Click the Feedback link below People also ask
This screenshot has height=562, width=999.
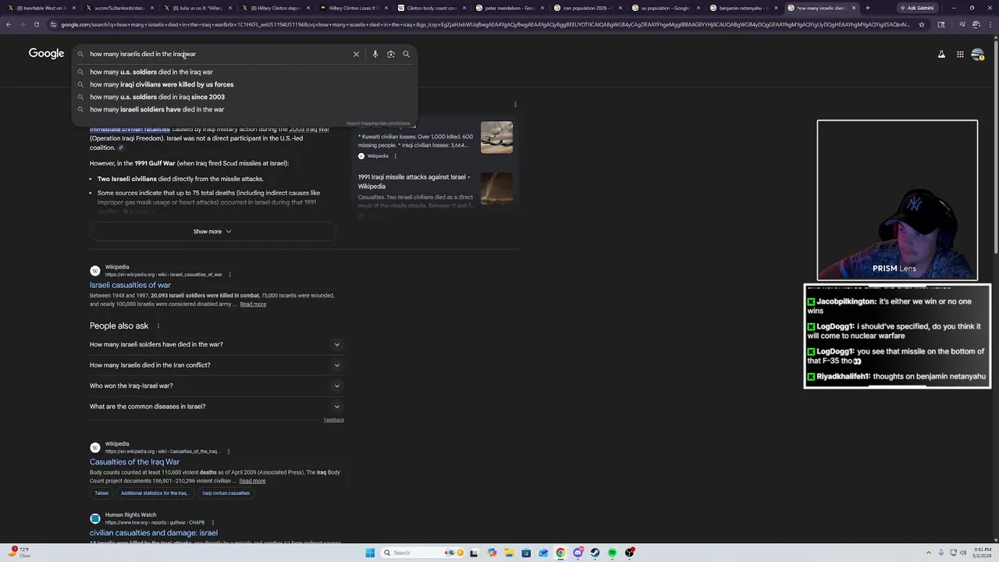click(334, 420)
